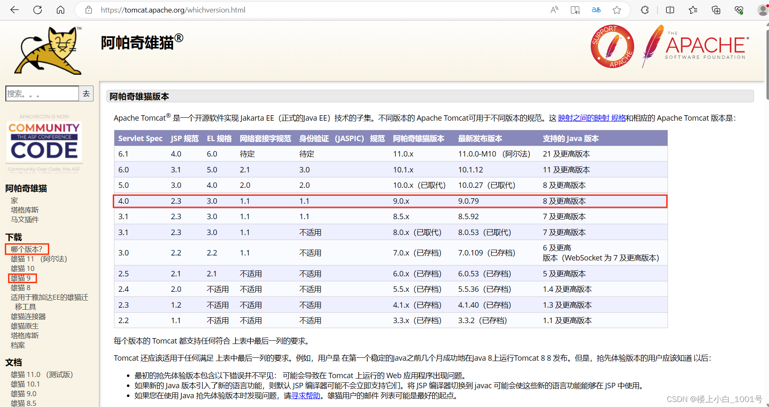Viewport: 769px width, 407px height.
Task: Follow the 映射之间的映射 规格 hyperlink
Action: tap(592, 118)
